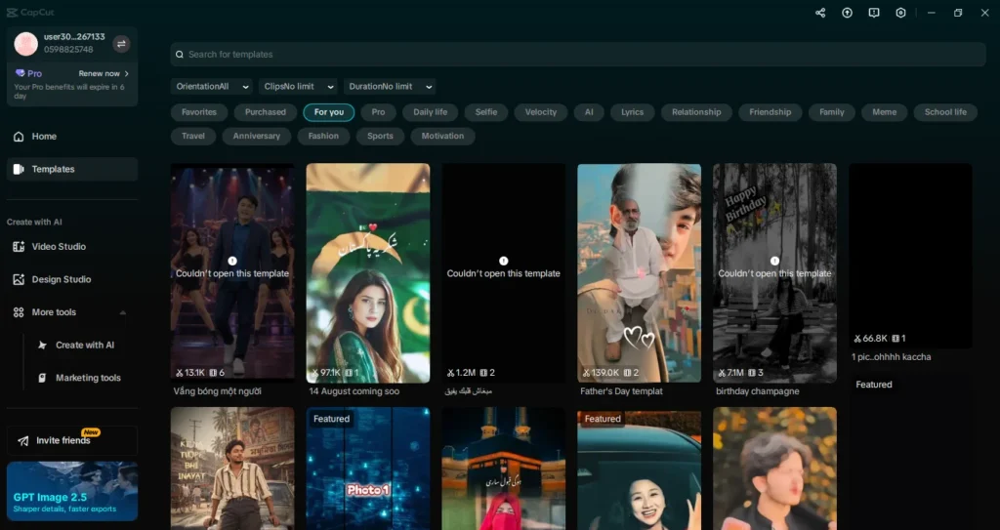The image size is (1000, 530).
Task: Click the 1.2M usage count text
Action: [466, 373]
